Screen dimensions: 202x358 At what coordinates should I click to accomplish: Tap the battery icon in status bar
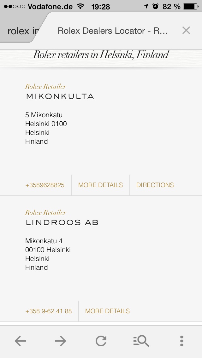click(190, 6)
